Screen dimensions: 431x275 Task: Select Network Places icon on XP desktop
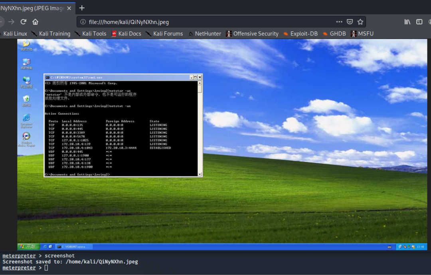[x=26, y=82]
